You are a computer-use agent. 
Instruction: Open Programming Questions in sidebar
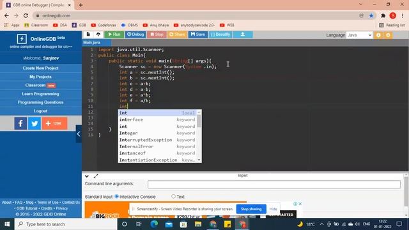tap(40, 102)
